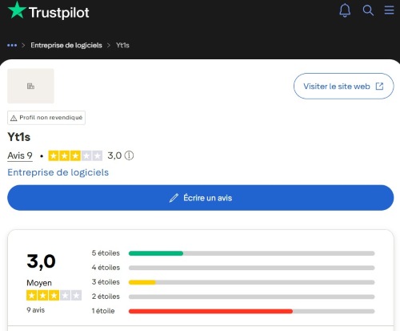400x331 pixels.
Task: Click the yellow 3 étoiles bar
Action: [x=142, y=282]
